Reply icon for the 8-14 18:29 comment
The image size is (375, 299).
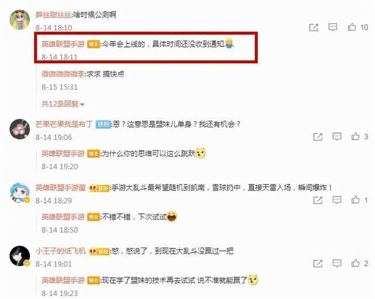(337, 200)
